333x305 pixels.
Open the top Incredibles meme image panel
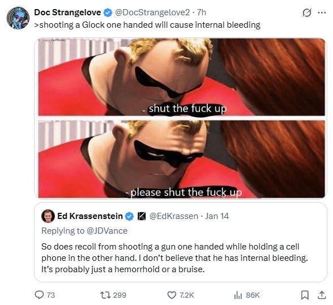(x=182, y=77)
